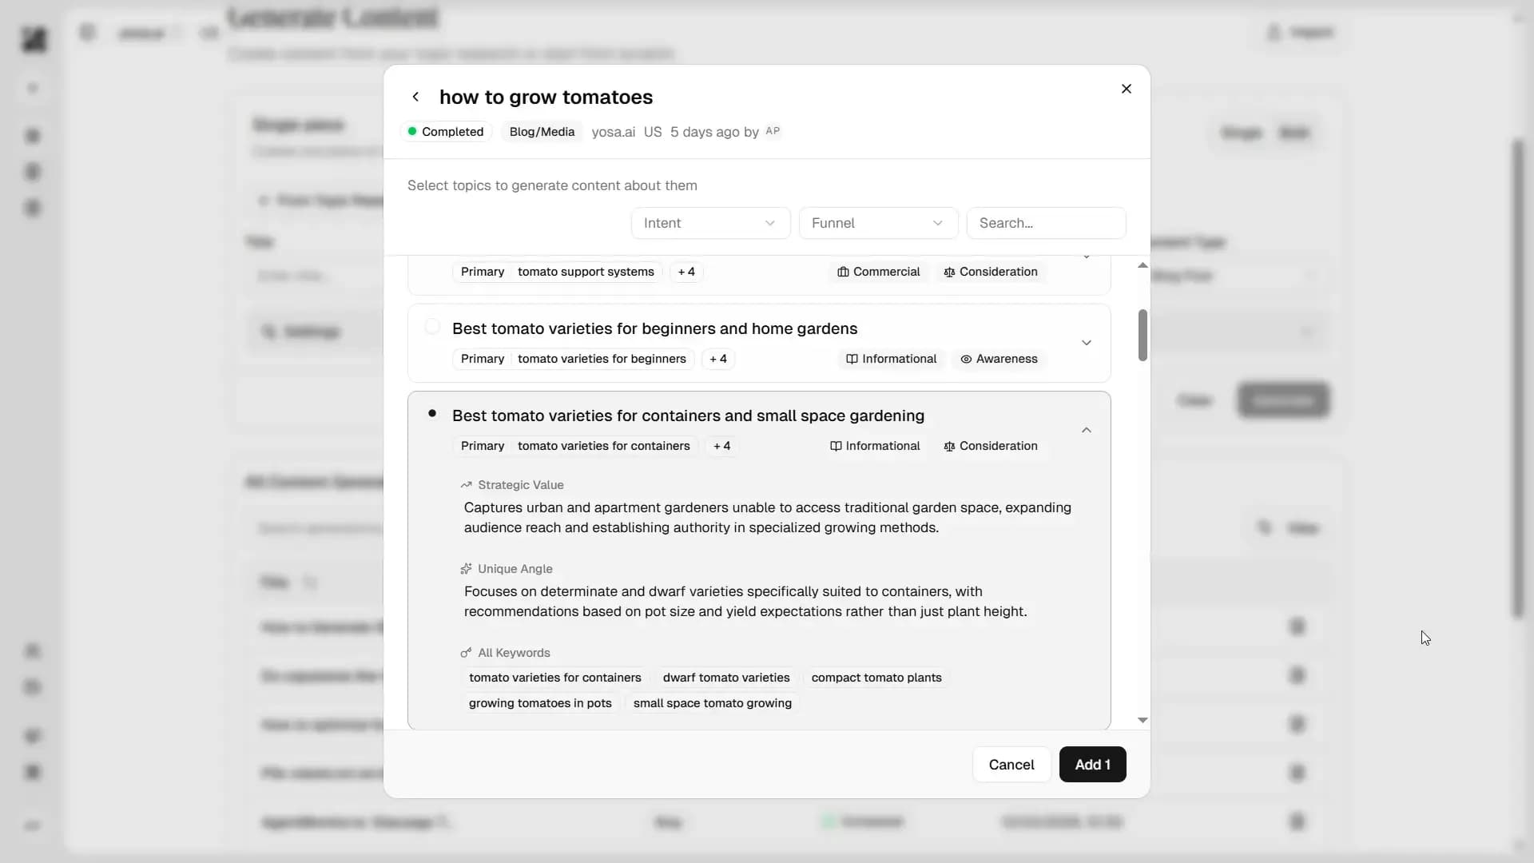Click the Completed status indicator
The image size is (1534, 863).
[x=445, y=131]
